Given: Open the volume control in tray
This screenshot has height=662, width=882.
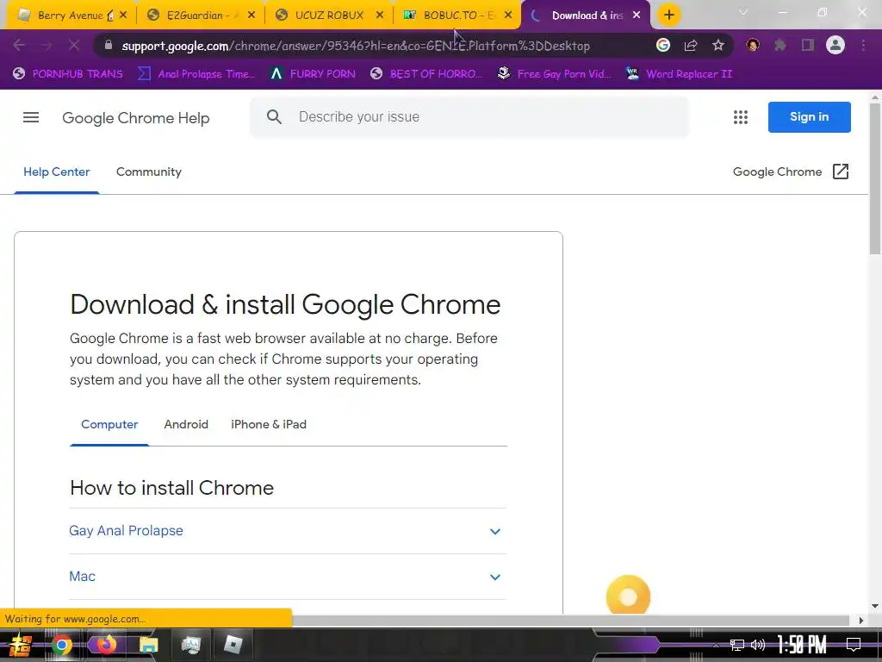Looking at the screenshot, I should pyautogui.click(x=758, y=645).
